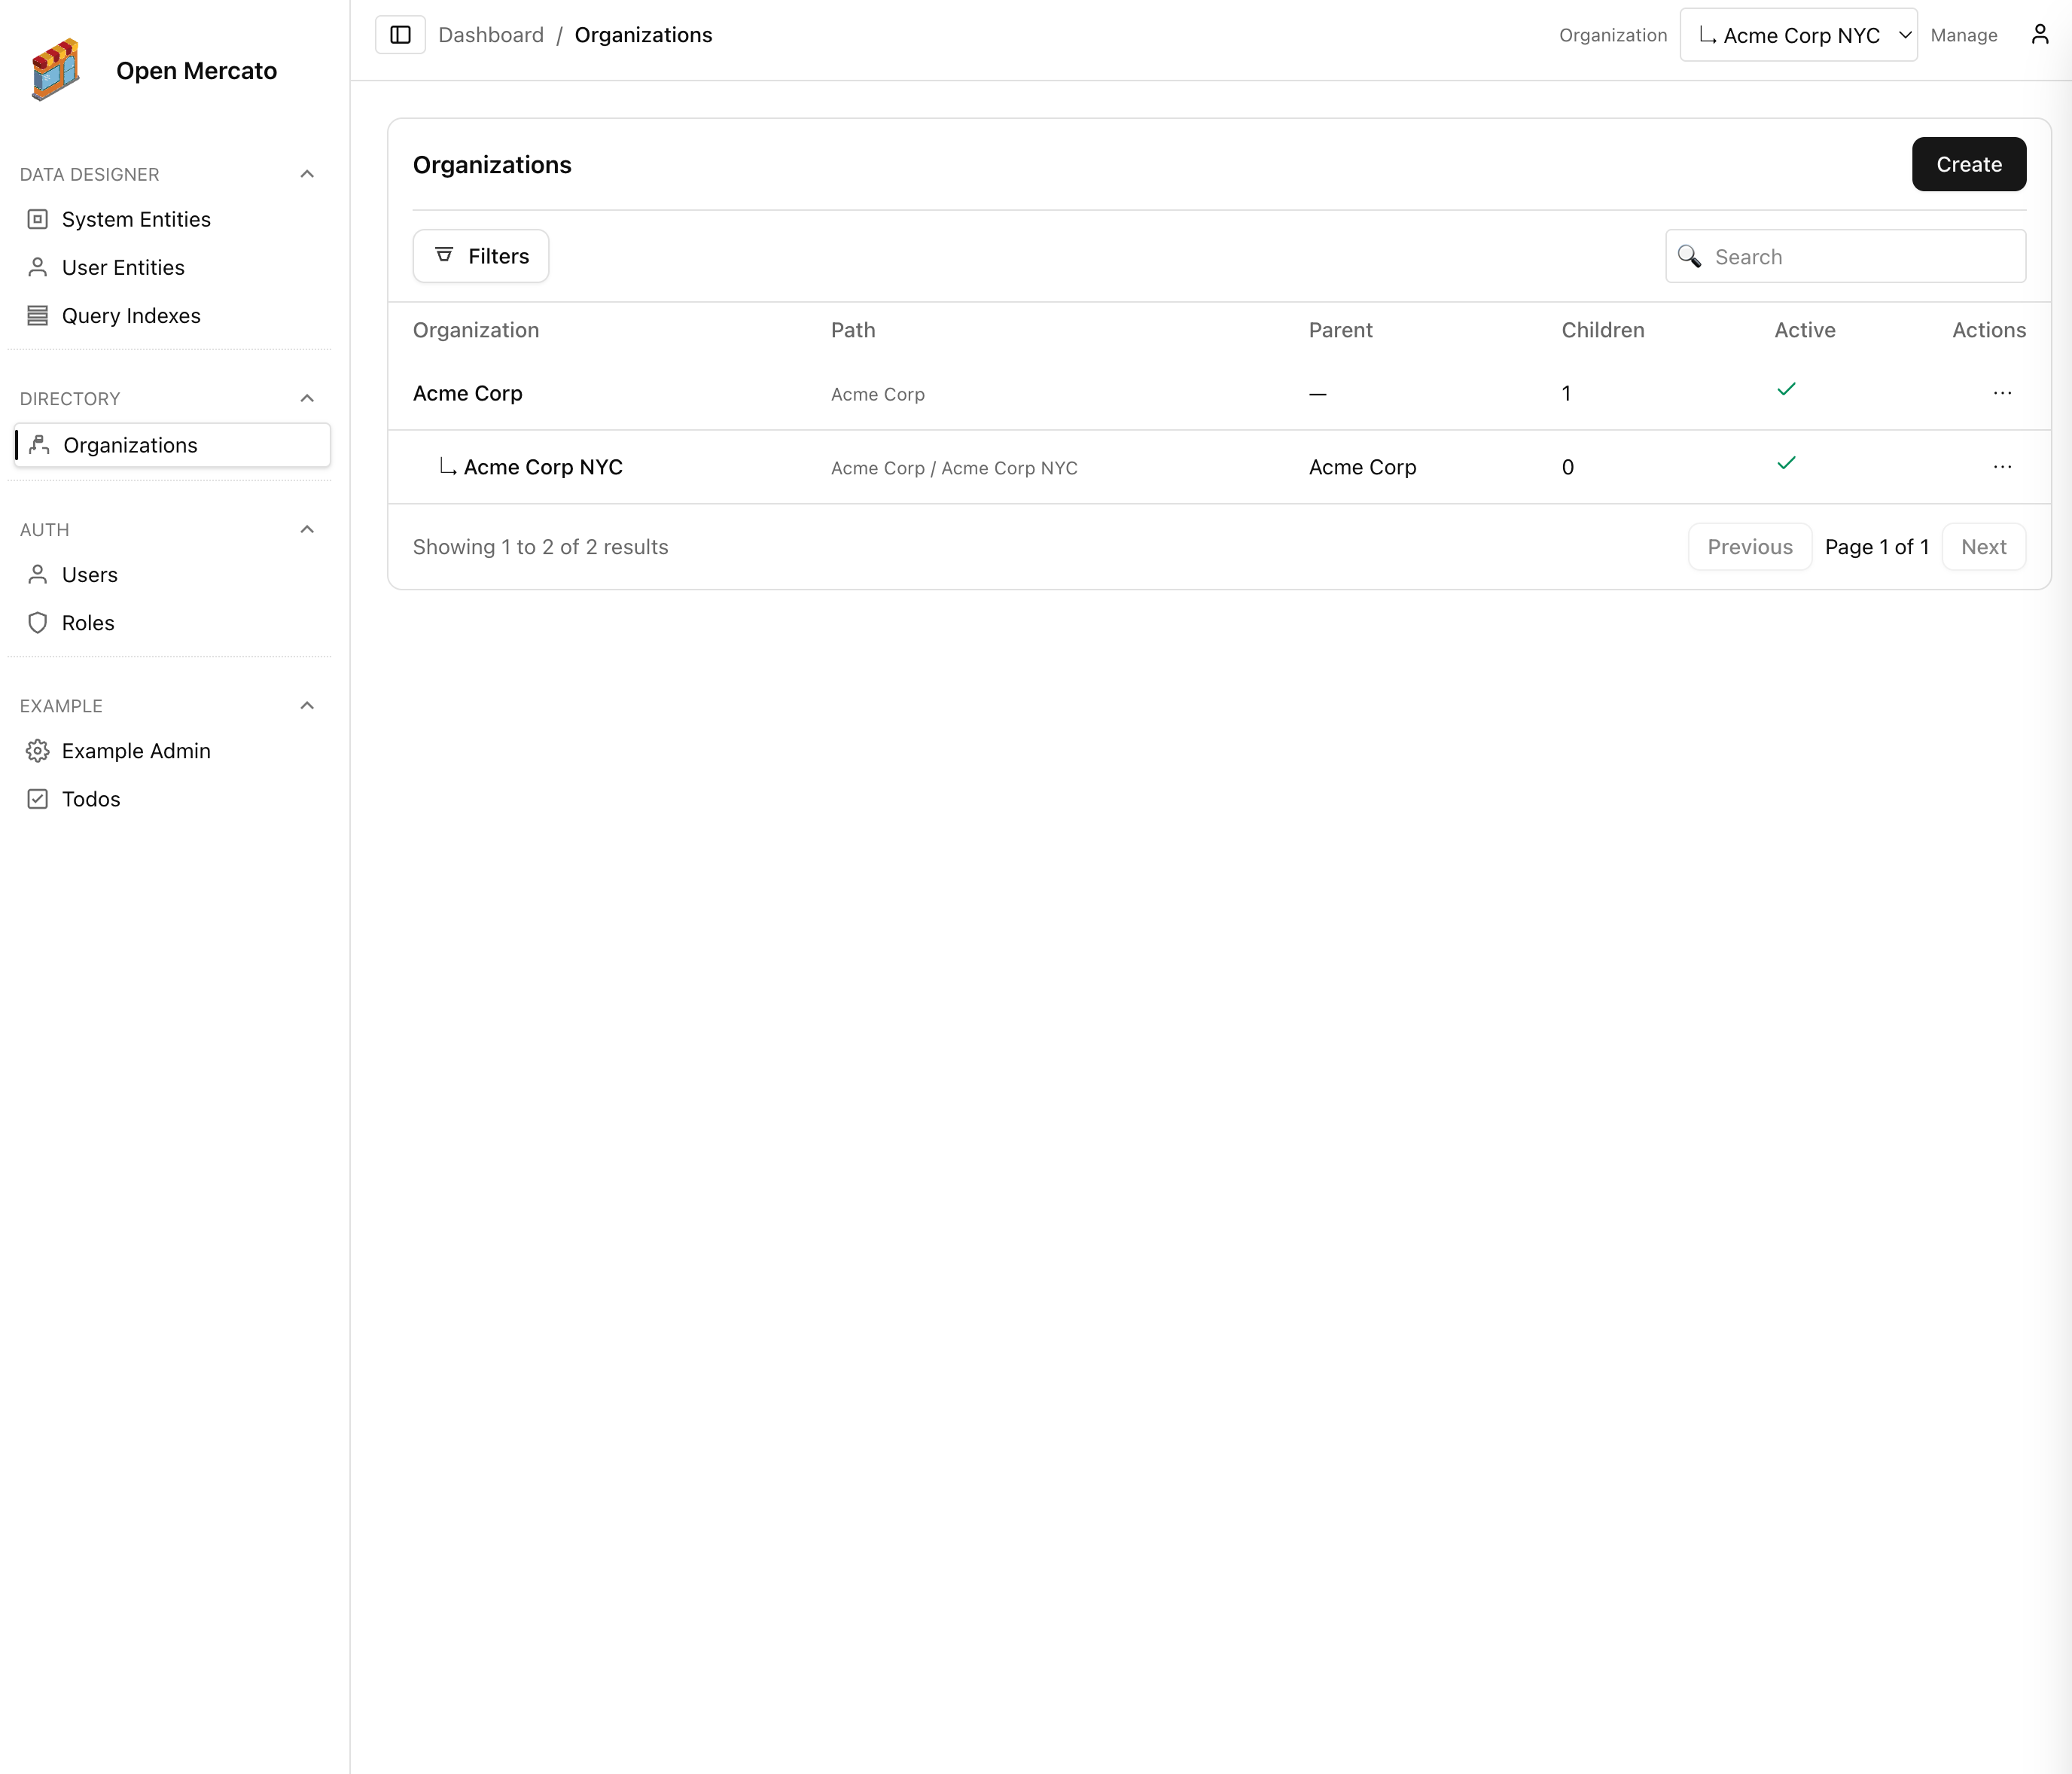Click the Filters funnel icon
This screenshot has height=1774, width=2072.
click(x=445, y=256)
